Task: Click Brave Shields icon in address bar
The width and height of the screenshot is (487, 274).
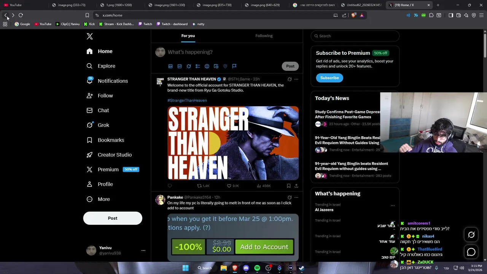Action: tap(354, 15)
